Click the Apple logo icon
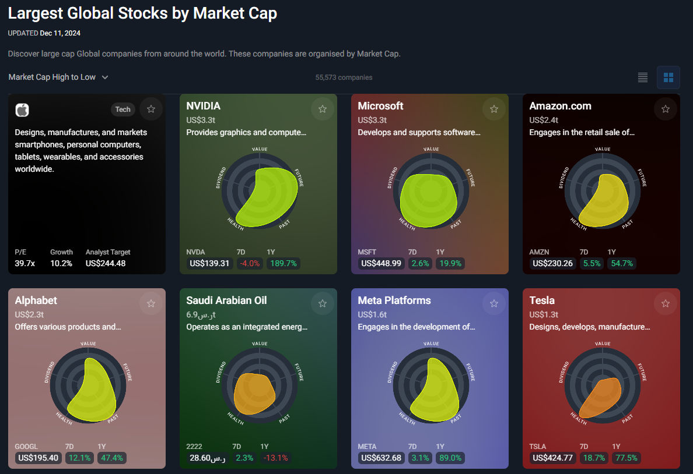The height and width of the screenshot is (474, 693). point(22,109)
